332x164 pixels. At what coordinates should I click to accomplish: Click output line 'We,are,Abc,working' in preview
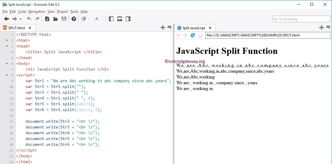pyautogui.click(x=196, y=77)
